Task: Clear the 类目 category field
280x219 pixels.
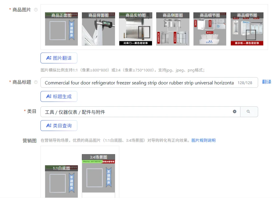Action: 235,112
